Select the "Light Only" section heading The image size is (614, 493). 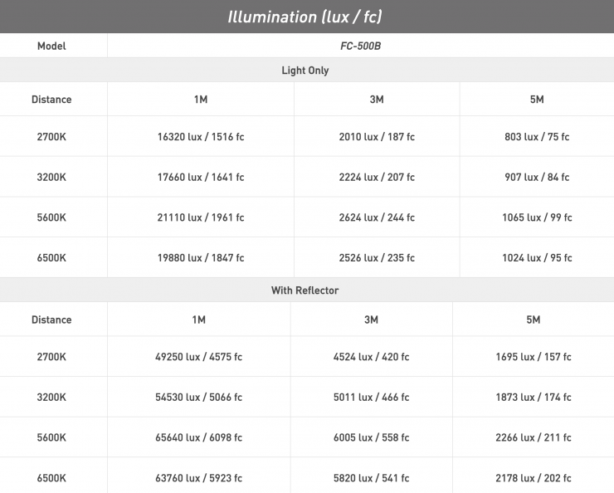(305, 71)
